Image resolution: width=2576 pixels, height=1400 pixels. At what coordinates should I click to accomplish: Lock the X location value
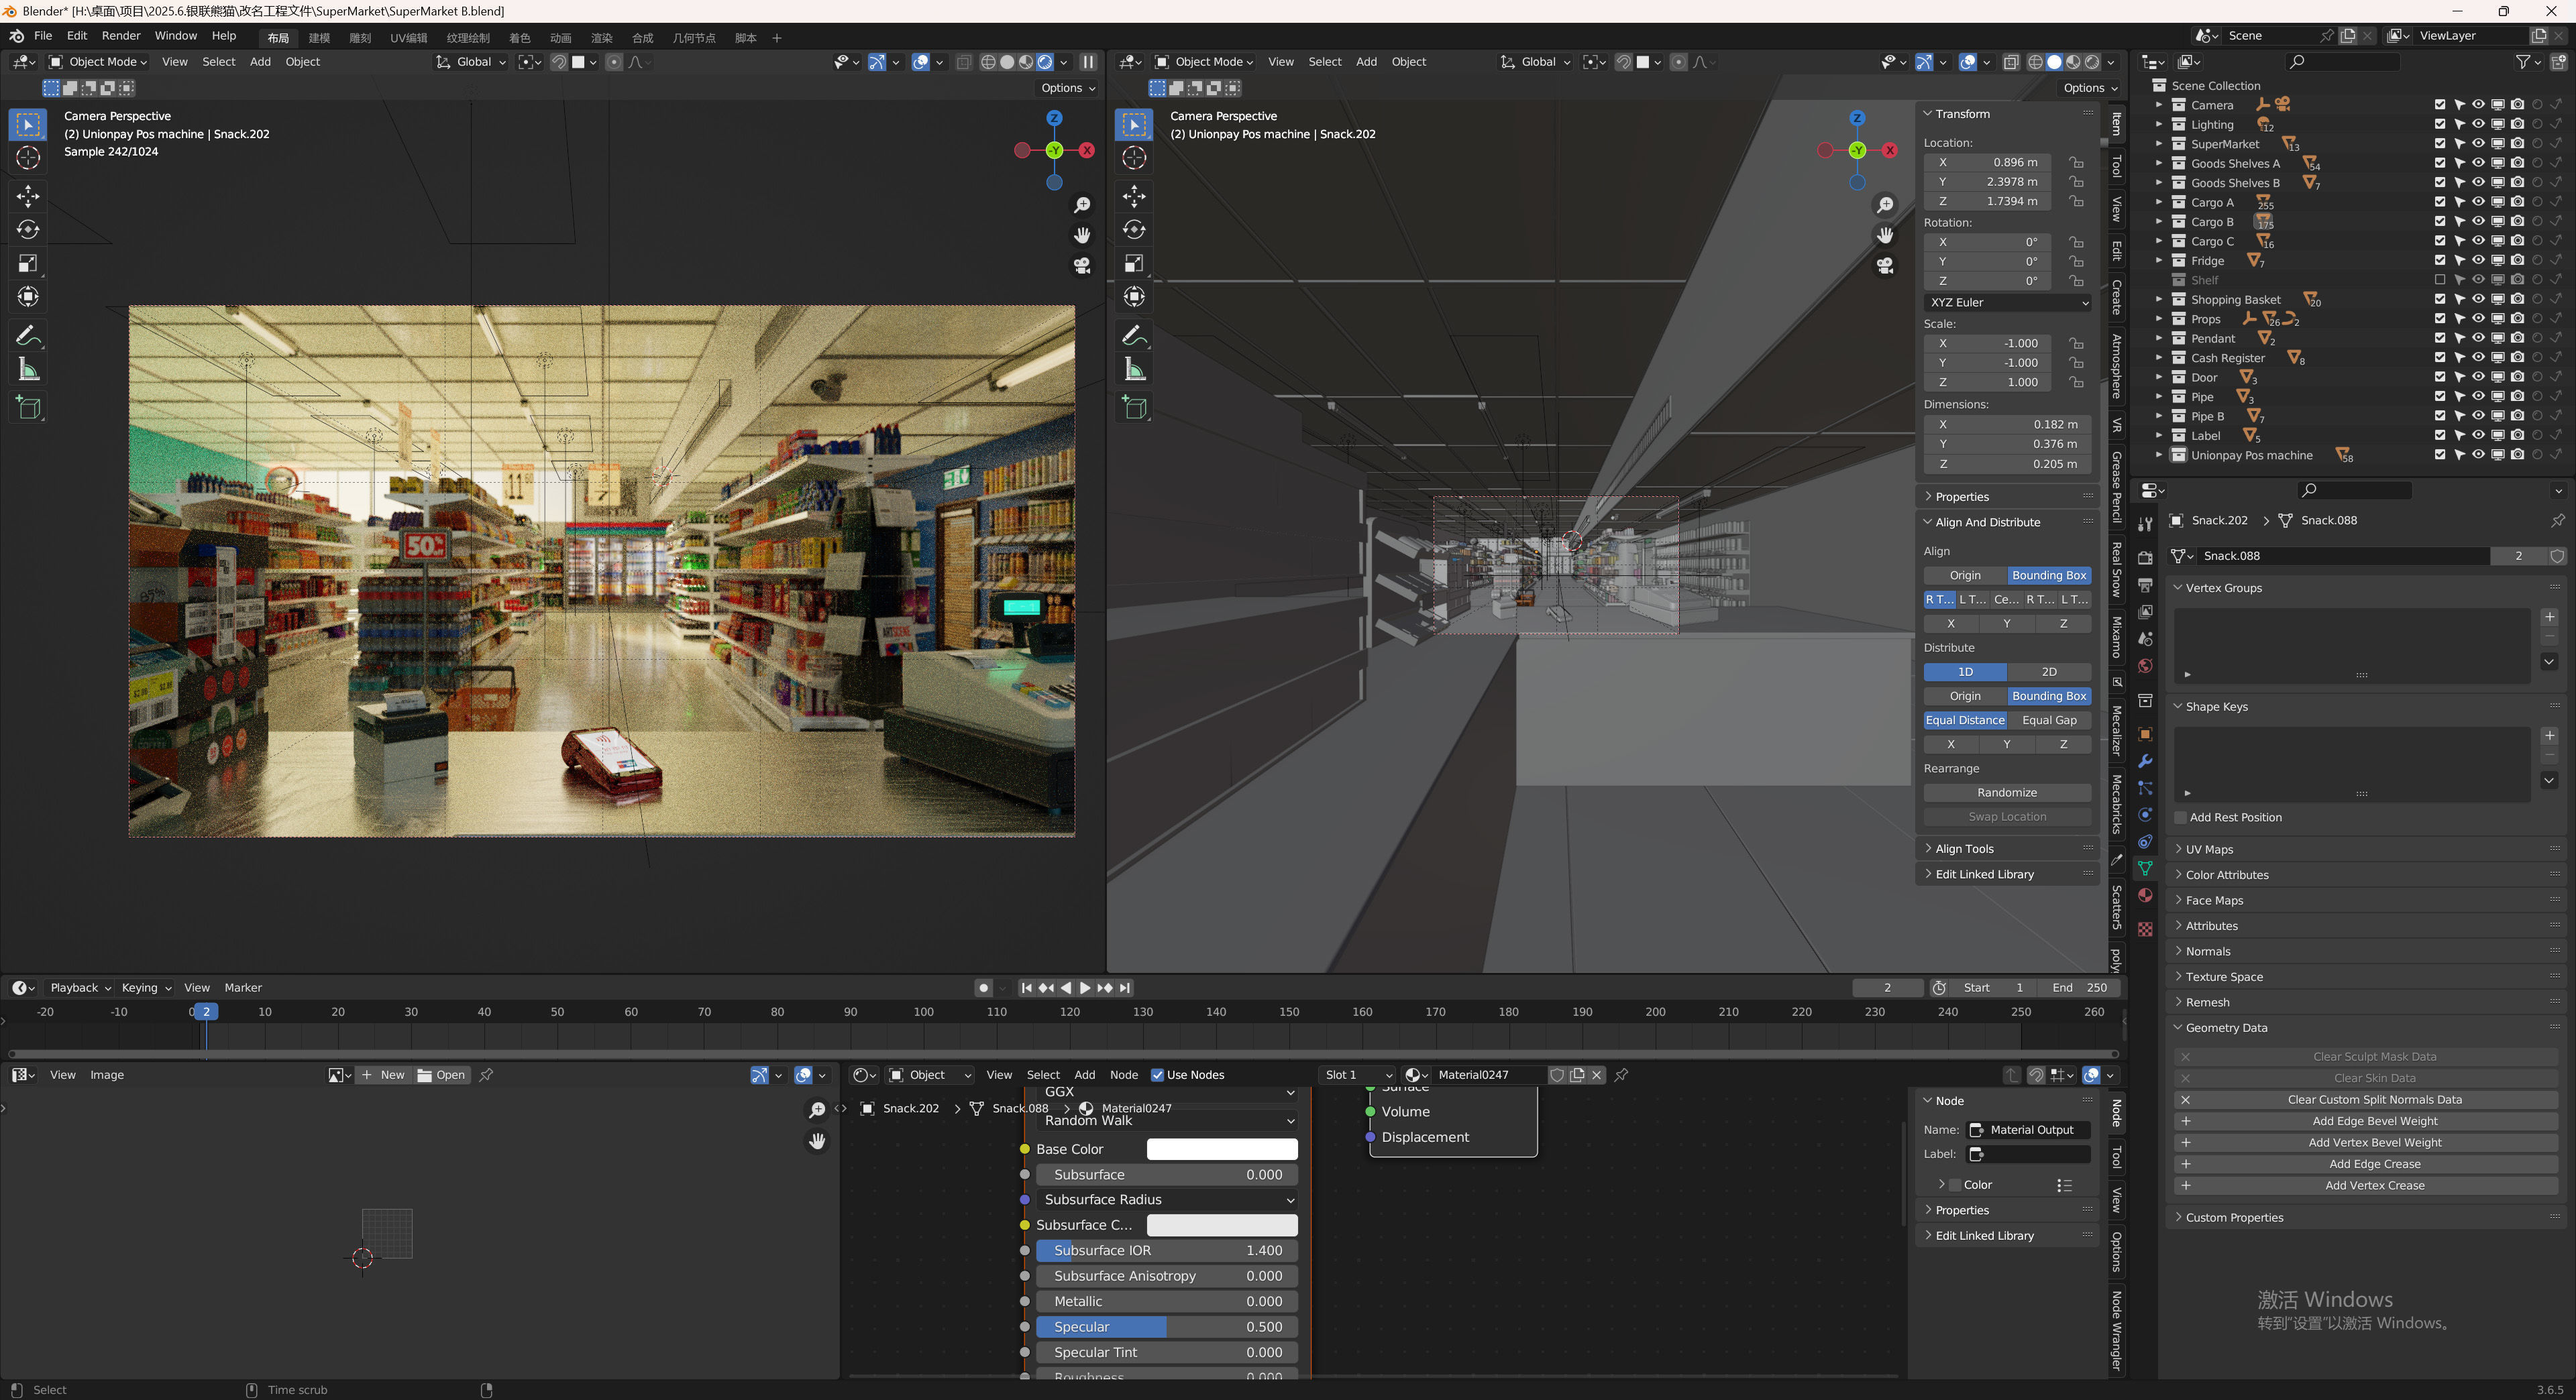[x=2077, y=162]
